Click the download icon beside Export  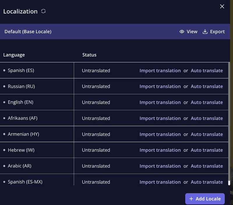205,31
